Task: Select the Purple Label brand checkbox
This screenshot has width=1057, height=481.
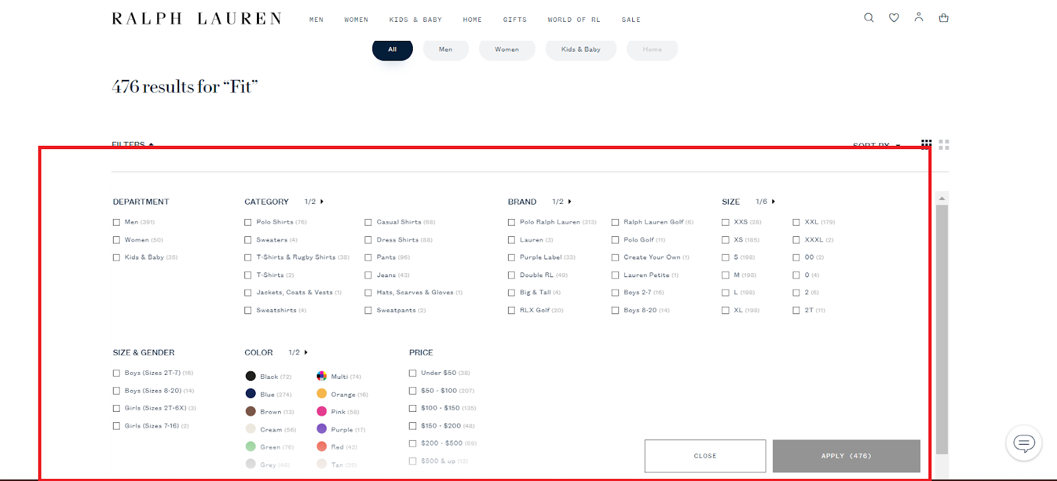Action: (x=511, y=257)
